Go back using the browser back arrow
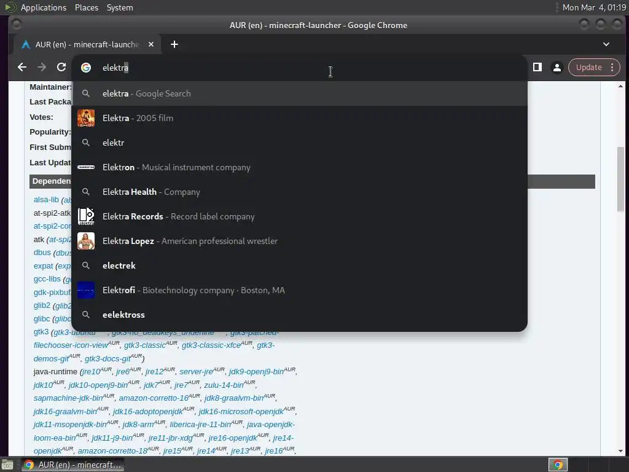The width and height of the screenshot is (629, 472). 22,67
